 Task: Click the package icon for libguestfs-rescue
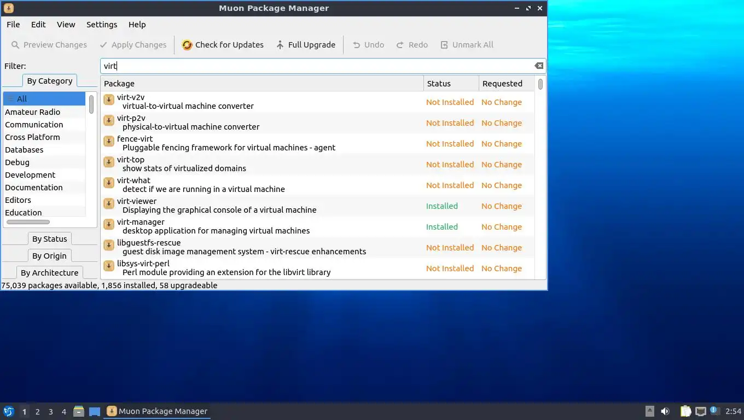(x=109, y=245)
